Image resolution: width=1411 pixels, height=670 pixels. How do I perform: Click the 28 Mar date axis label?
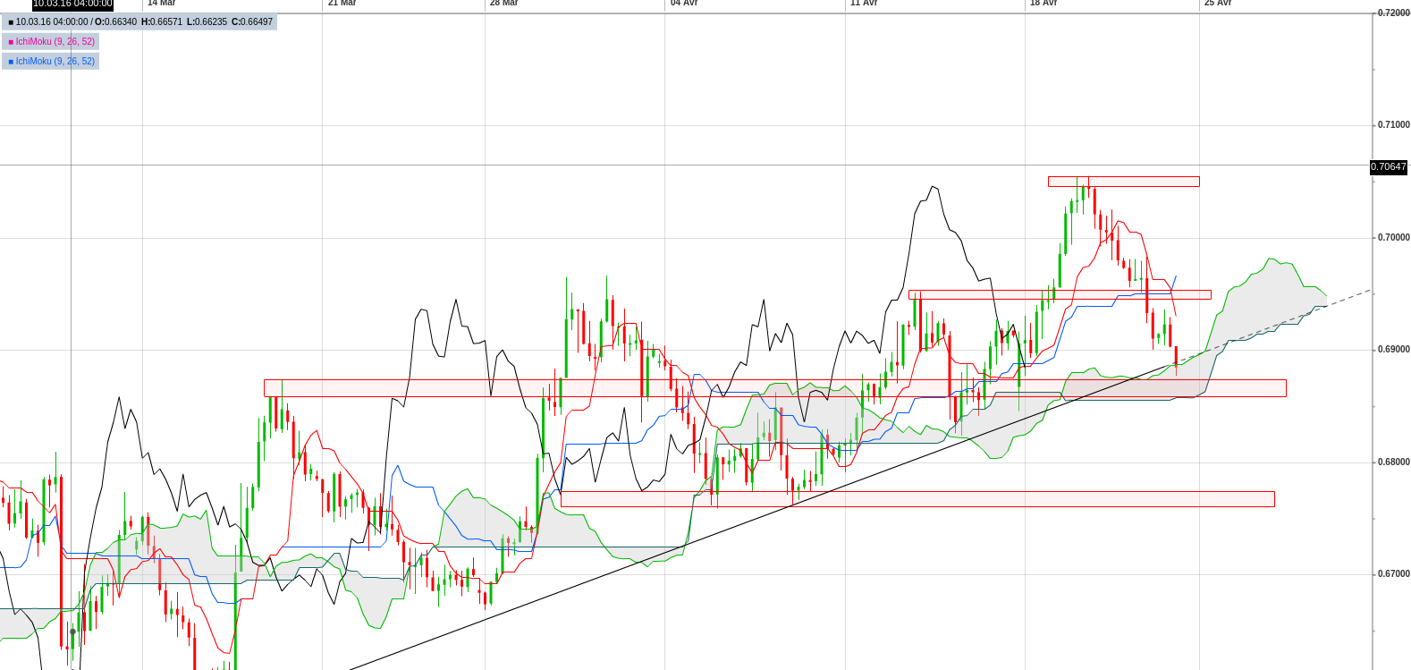(504, 4)
